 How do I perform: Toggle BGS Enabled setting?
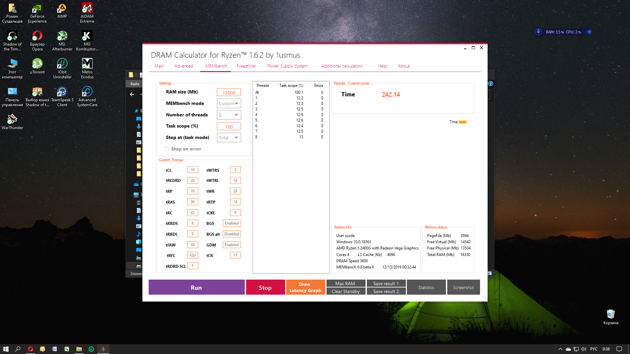pos(232,223)
